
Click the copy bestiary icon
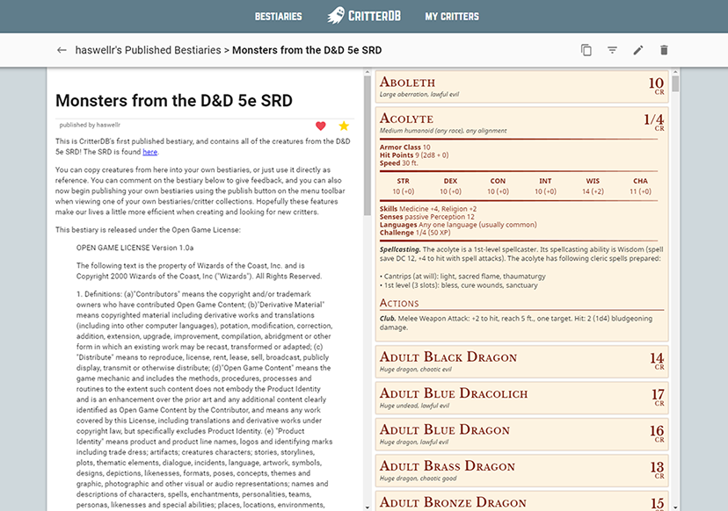(x=586, y=50)
